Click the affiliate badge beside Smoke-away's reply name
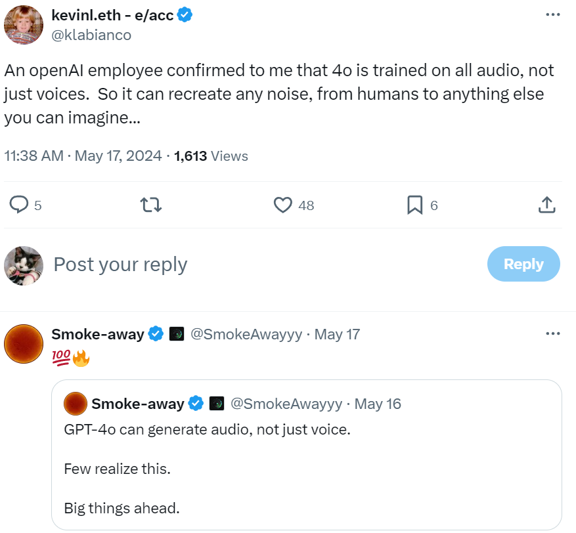This screenshot has height=533, width=576. coord(176,334)
